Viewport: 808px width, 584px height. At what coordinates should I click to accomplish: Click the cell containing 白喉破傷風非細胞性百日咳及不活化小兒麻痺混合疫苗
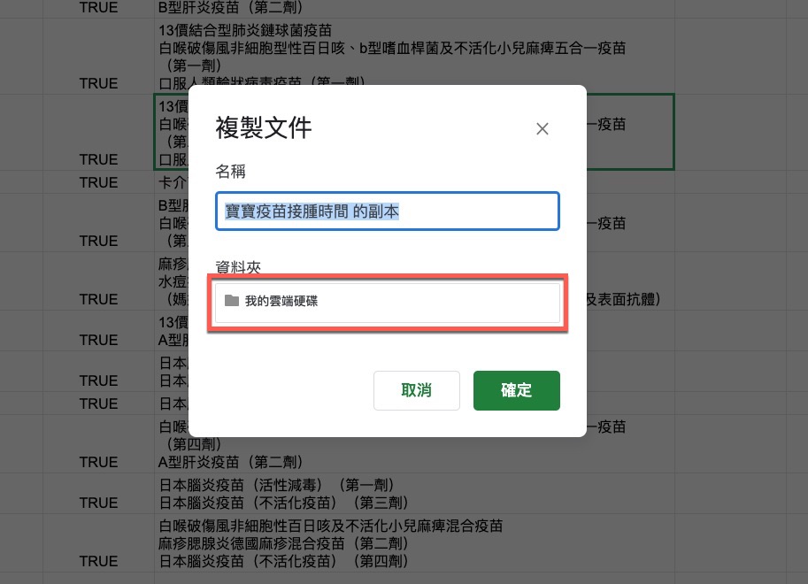414,542
